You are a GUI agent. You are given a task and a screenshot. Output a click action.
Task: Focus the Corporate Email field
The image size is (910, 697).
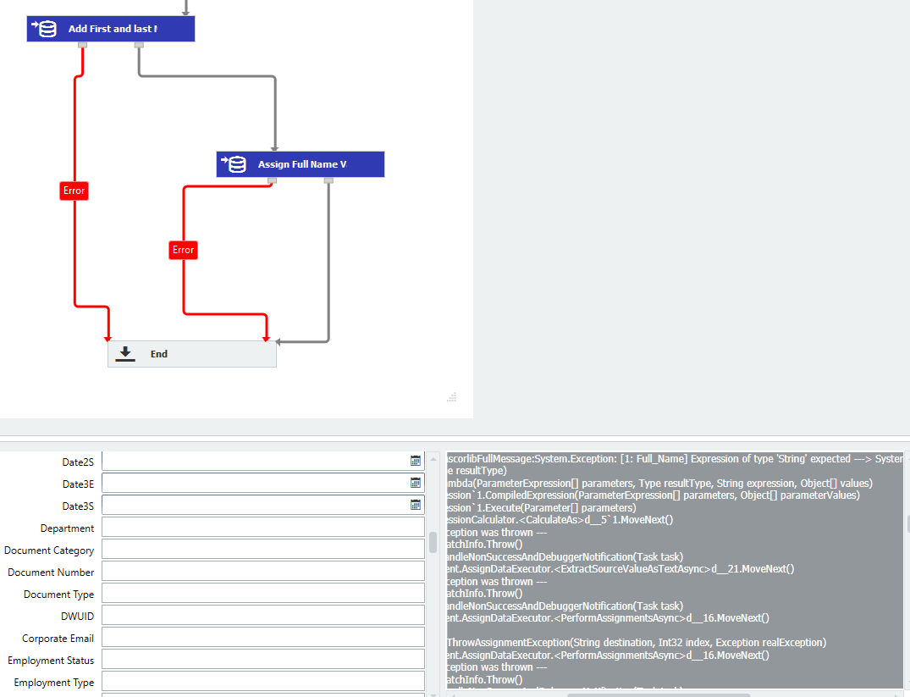click(262, 637)
